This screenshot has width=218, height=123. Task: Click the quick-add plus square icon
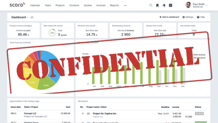pyautogui.click(x=170, y=5)
